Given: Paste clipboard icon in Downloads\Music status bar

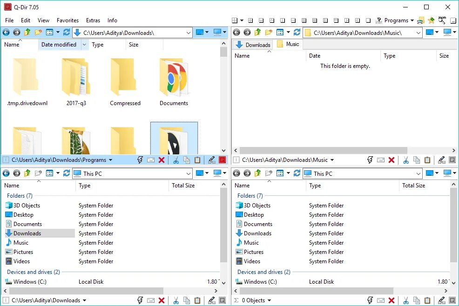Looking at the screenshot, I should coord(427,160).
